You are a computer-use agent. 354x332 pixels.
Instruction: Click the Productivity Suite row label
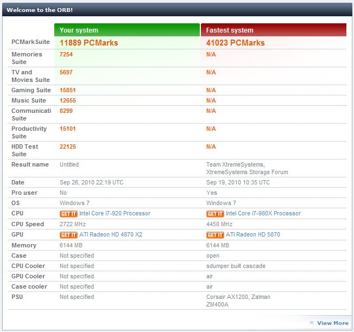(29, 132)
